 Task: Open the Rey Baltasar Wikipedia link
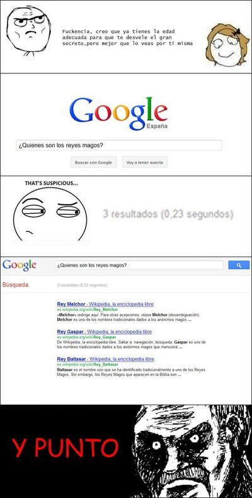[106, 359]
